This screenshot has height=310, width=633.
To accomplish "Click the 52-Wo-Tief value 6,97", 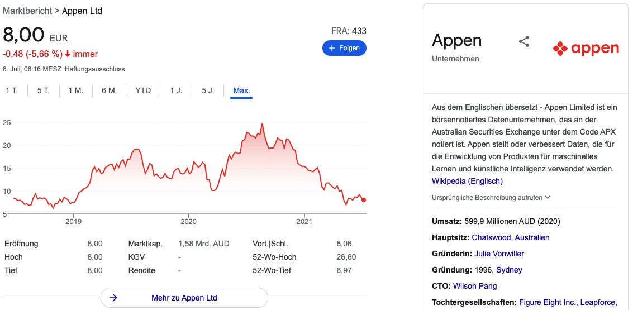I will click(x=344, y=270).
